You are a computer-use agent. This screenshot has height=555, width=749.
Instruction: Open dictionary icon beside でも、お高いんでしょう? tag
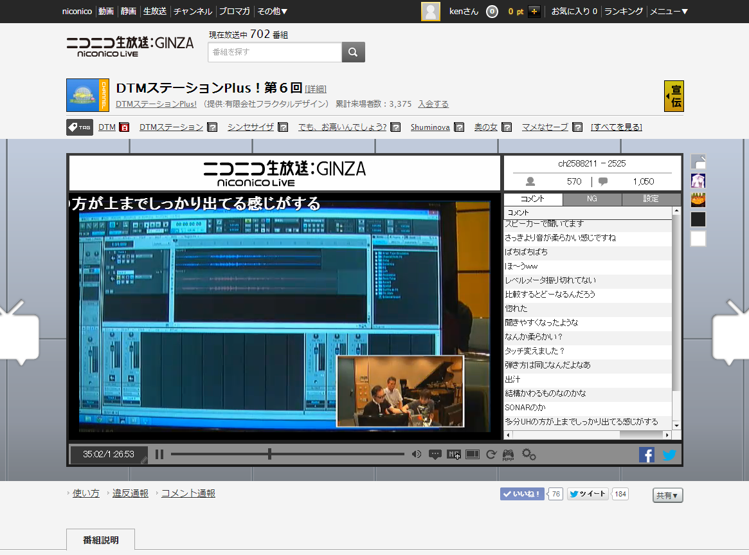point(395,127)
